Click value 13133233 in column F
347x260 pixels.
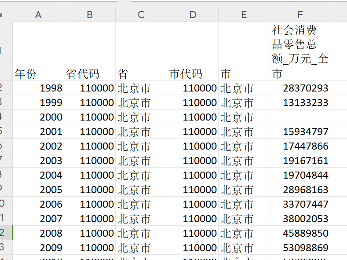pos(300,102)
